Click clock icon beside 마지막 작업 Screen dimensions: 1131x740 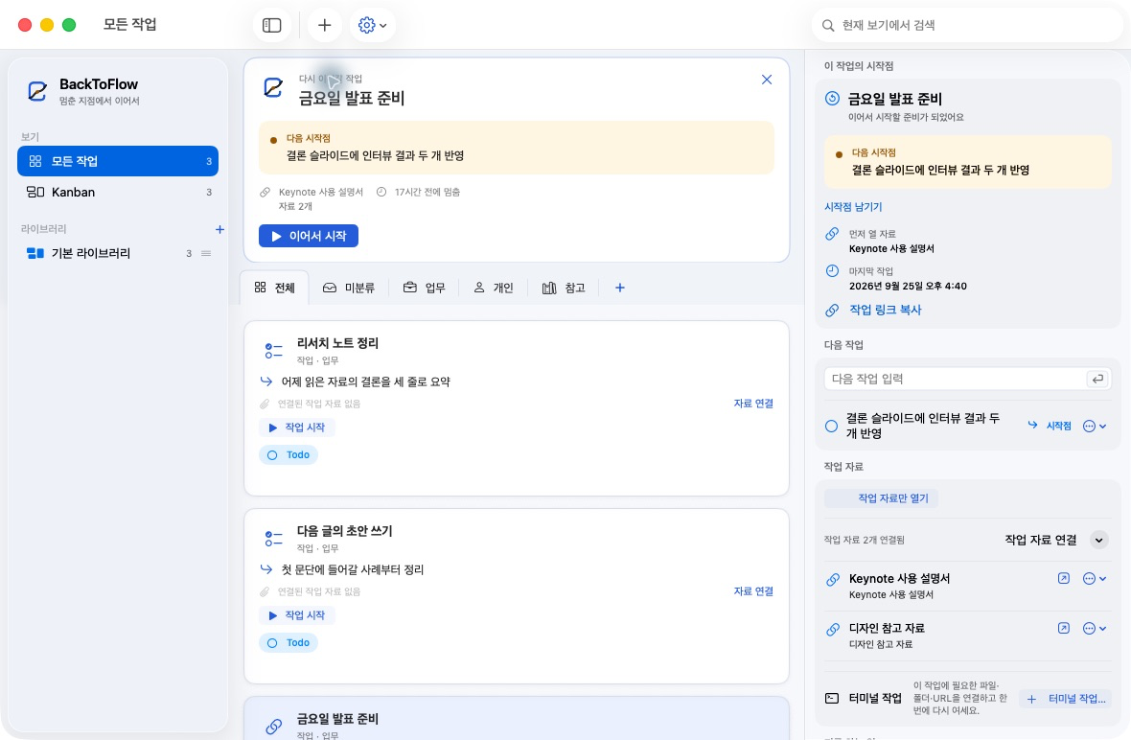[x=832, y=271]
